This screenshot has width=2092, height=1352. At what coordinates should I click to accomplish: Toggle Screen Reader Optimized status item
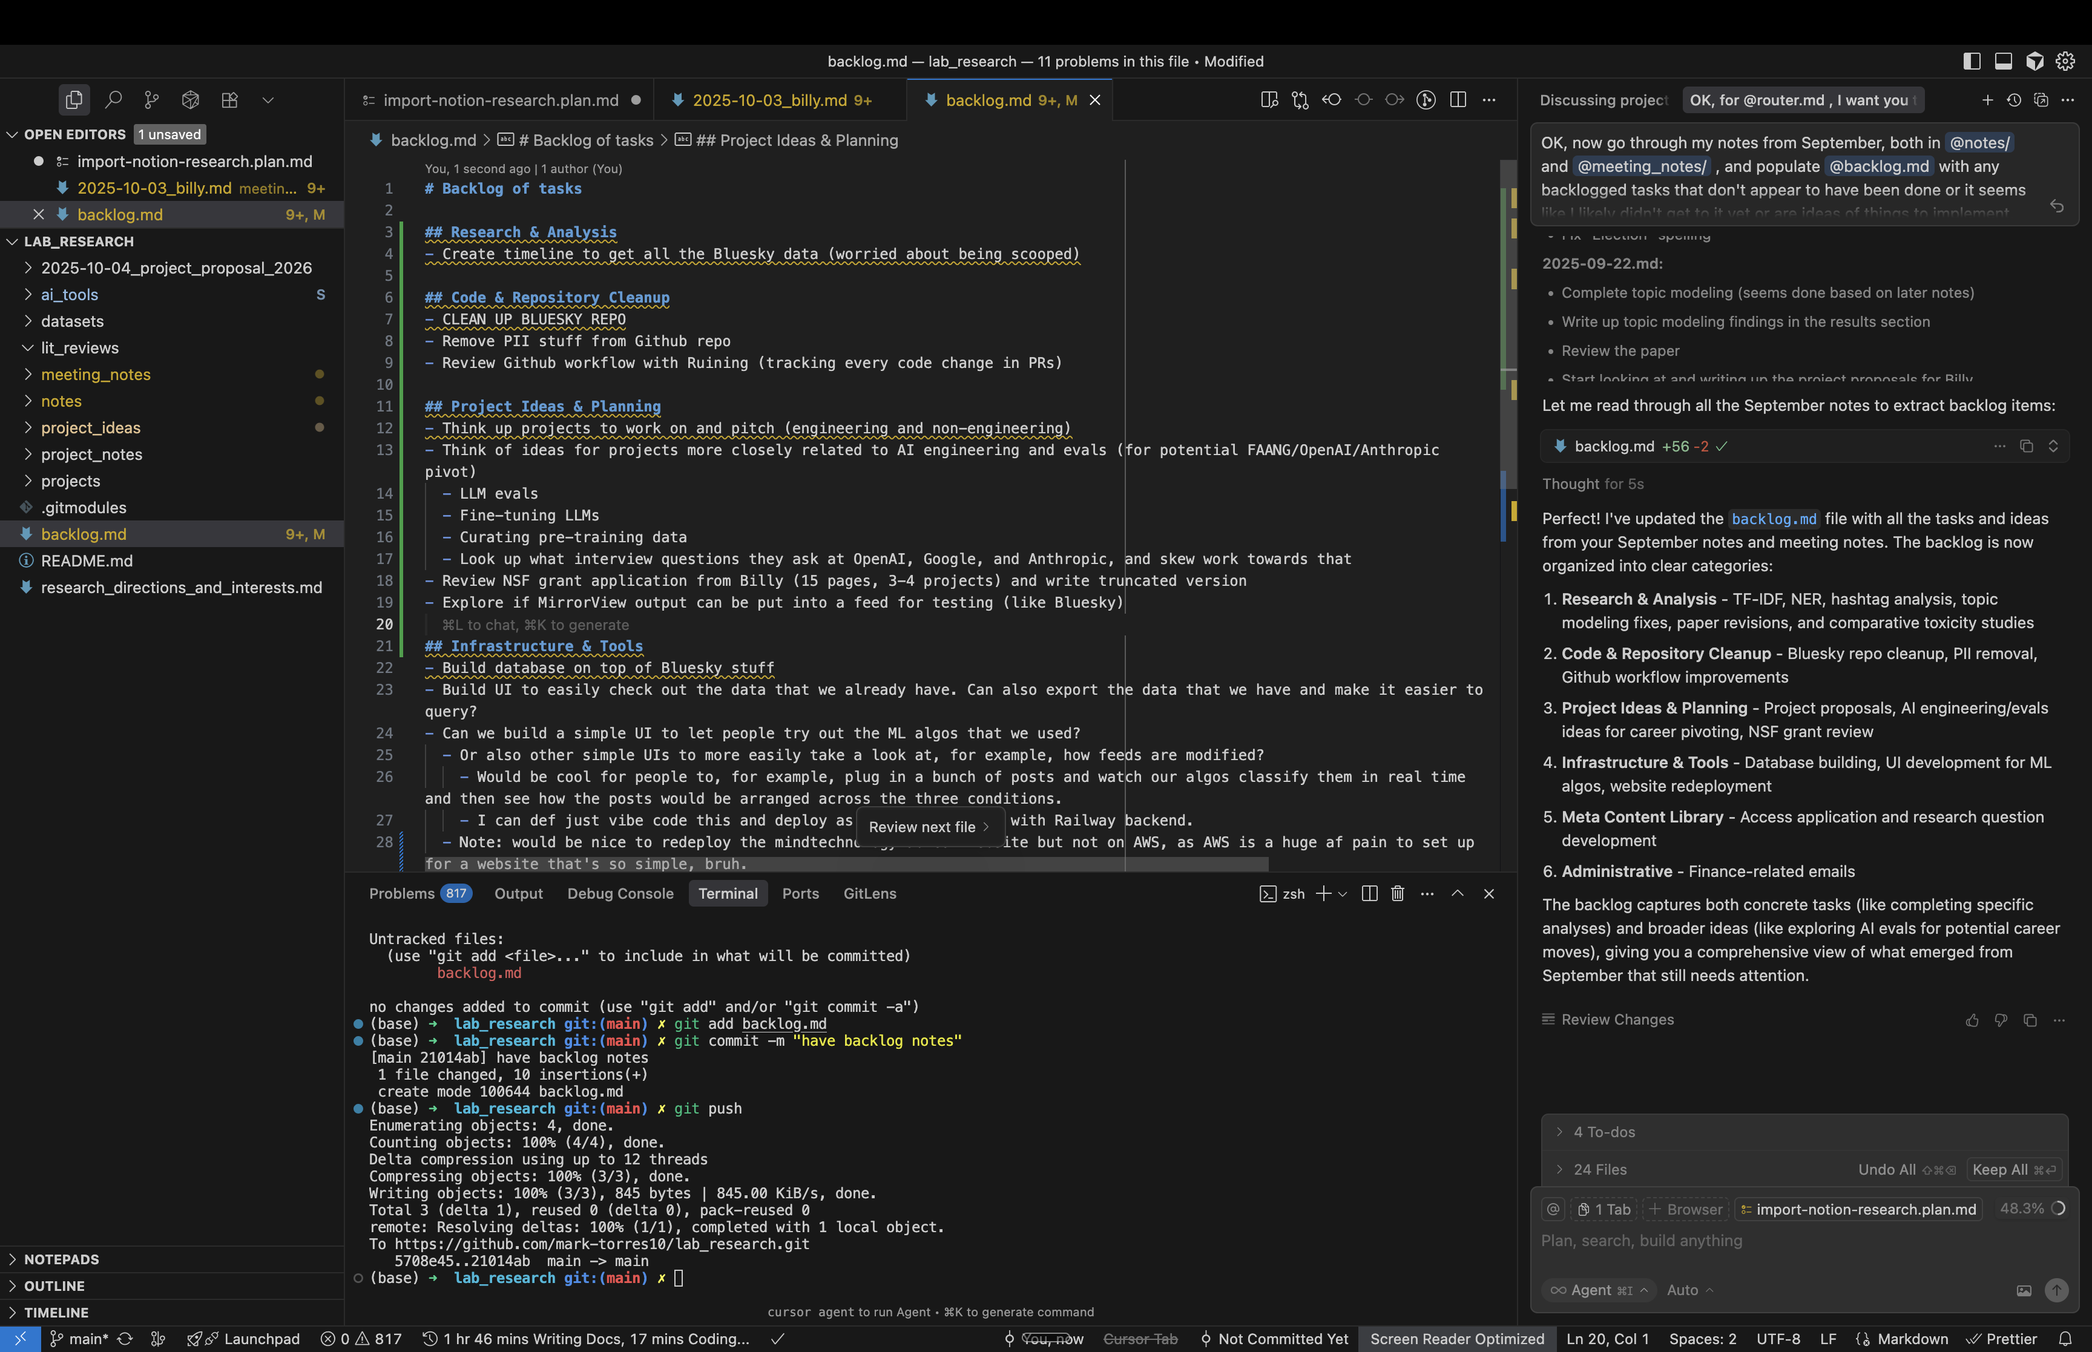point(1456,1339)
